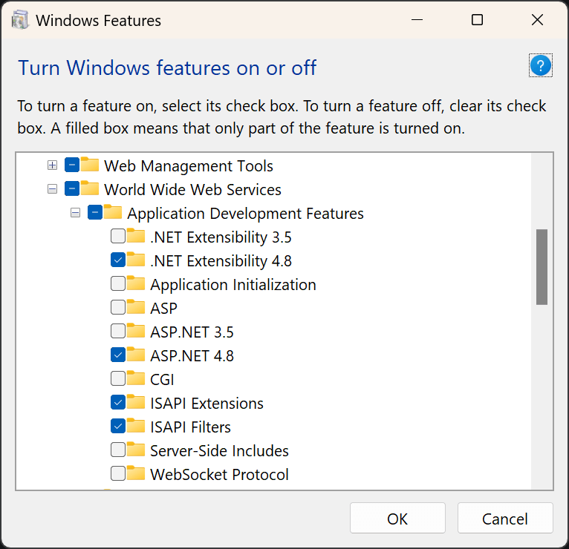Select the ISAPI Extensions label
Viewport: 569px width, 549px height.
[207, 404]
